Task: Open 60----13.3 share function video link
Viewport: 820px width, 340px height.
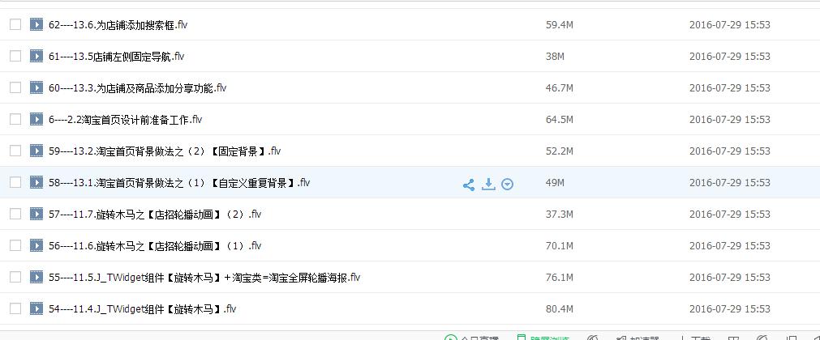Action: coord(138,87)
